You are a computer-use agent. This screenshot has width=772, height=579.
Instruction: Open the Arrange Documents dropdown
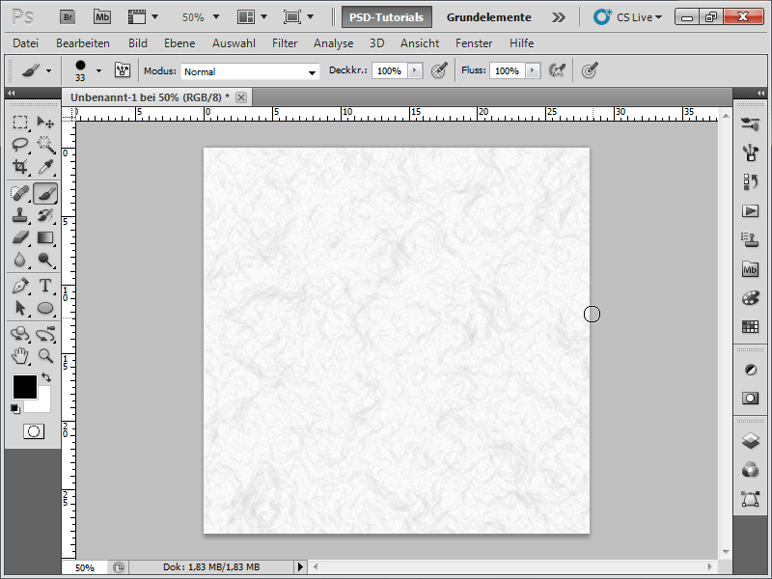[x=253, y=17]
